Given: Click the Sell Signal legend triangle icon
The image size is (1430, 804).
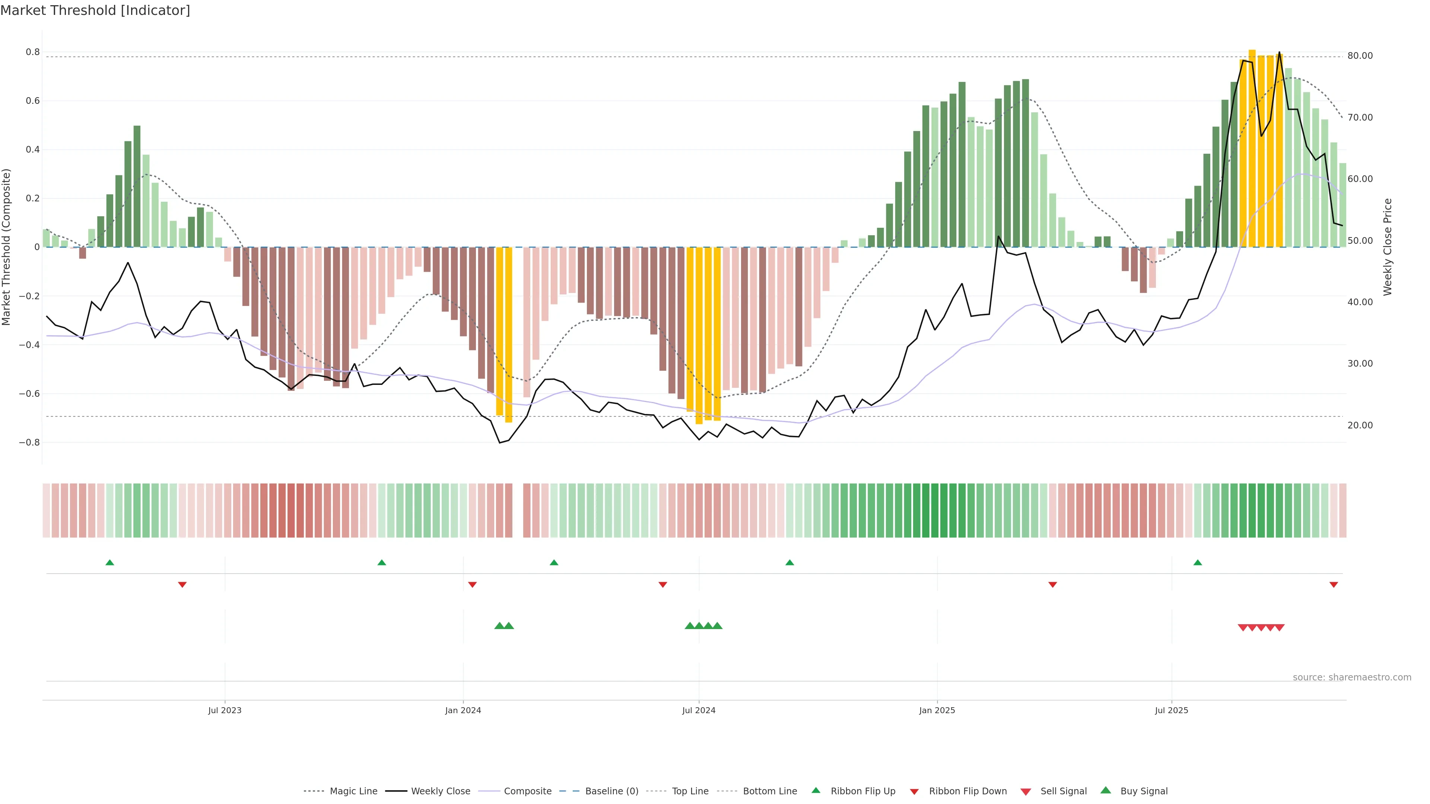Looking at the screenshot, I should [1025, 791].
